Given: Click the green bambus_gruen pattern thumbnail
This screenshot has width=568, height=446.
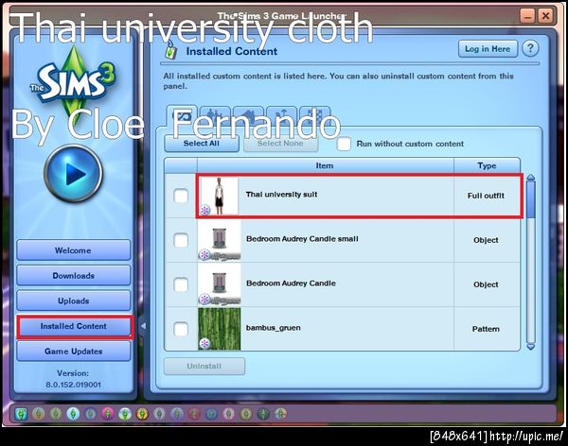Looking at the screenshot, I should coord(220,329).
